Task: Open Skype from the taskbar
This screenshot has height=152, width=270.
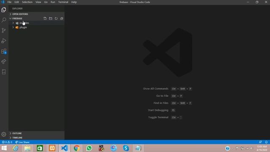Action: coord(126,148)
